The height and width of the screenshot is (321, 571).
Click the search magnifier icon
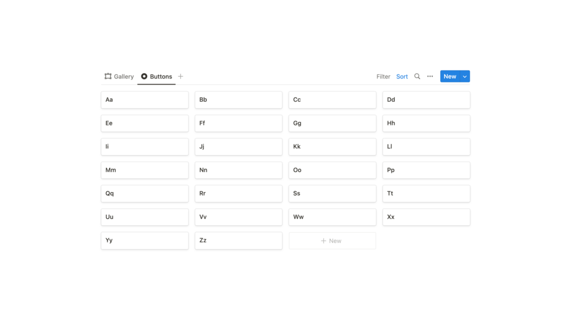click(x=417, y=76)
